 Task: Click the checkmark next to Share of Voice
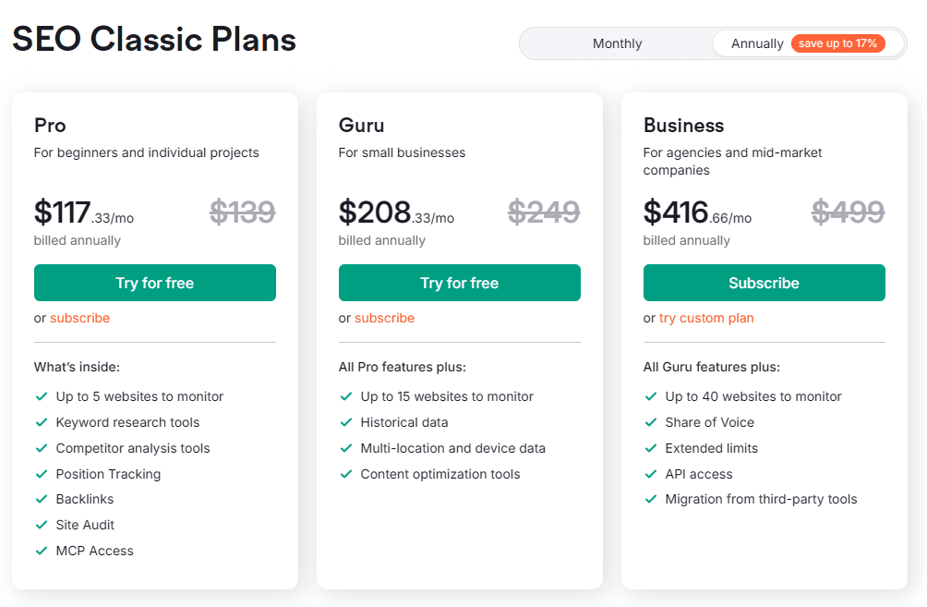tap(650, 422)
